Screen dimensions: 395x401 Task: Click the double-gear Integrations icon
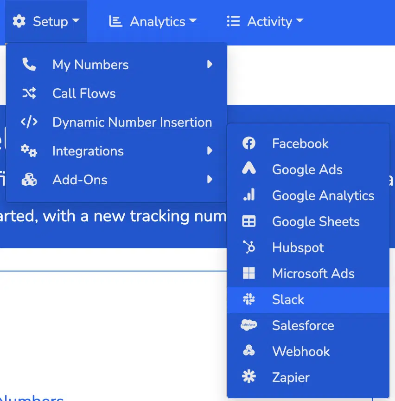tap(29, 151)
